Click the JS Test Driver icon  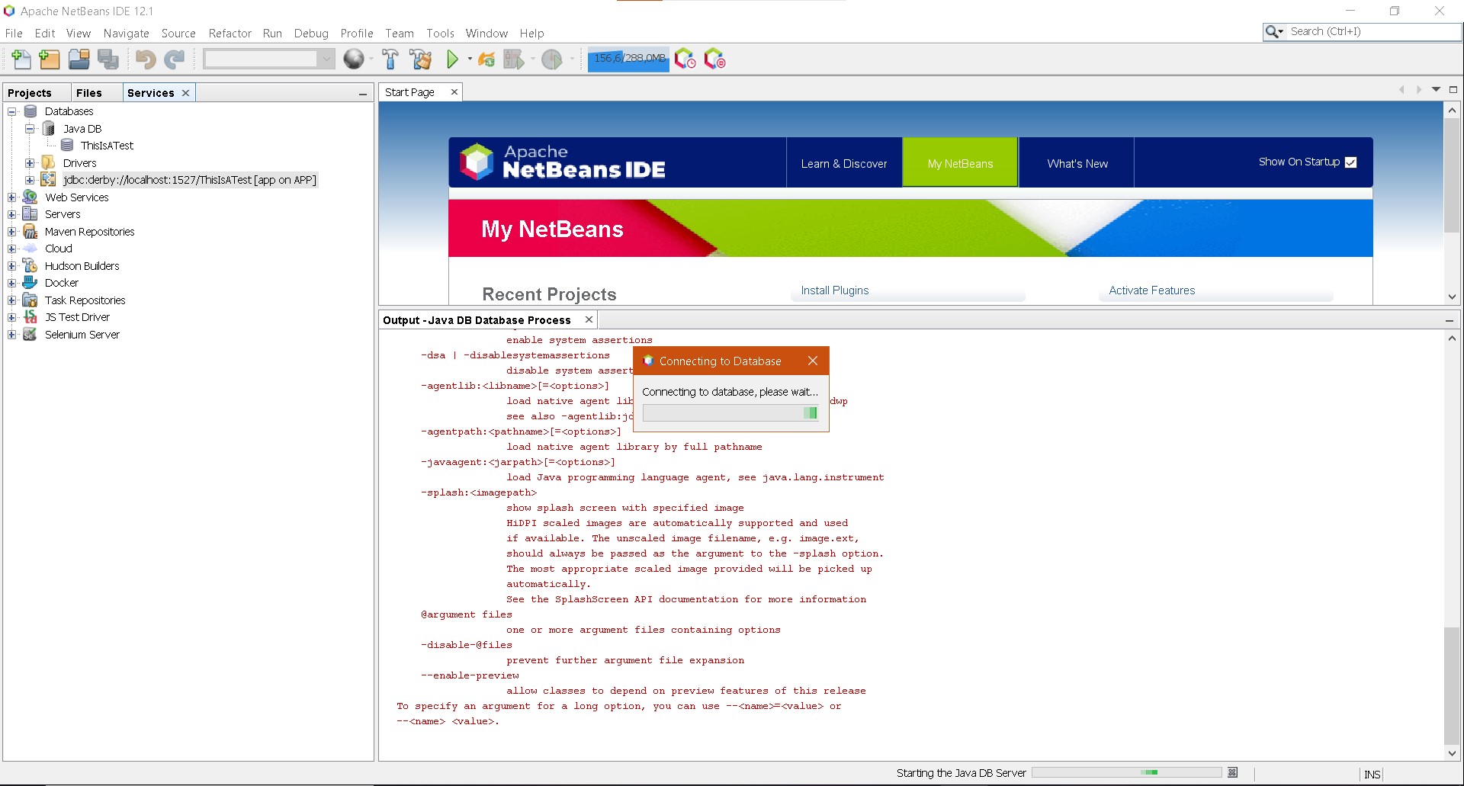tap(30, 317)
